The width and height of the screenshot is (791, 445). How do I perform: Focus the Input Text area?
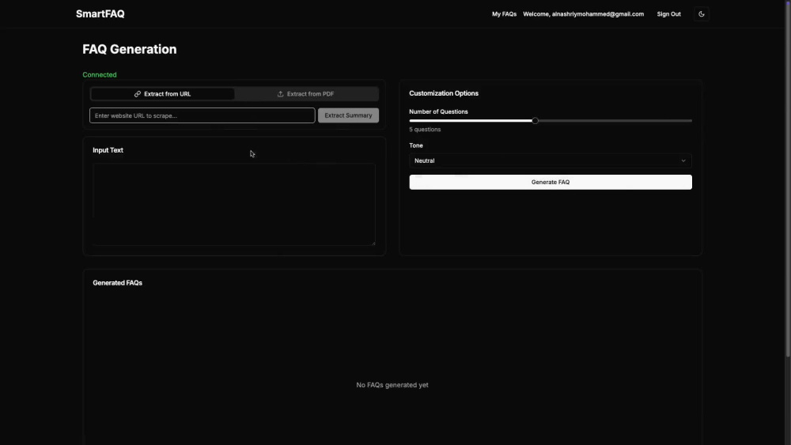[x=233, y=204]
